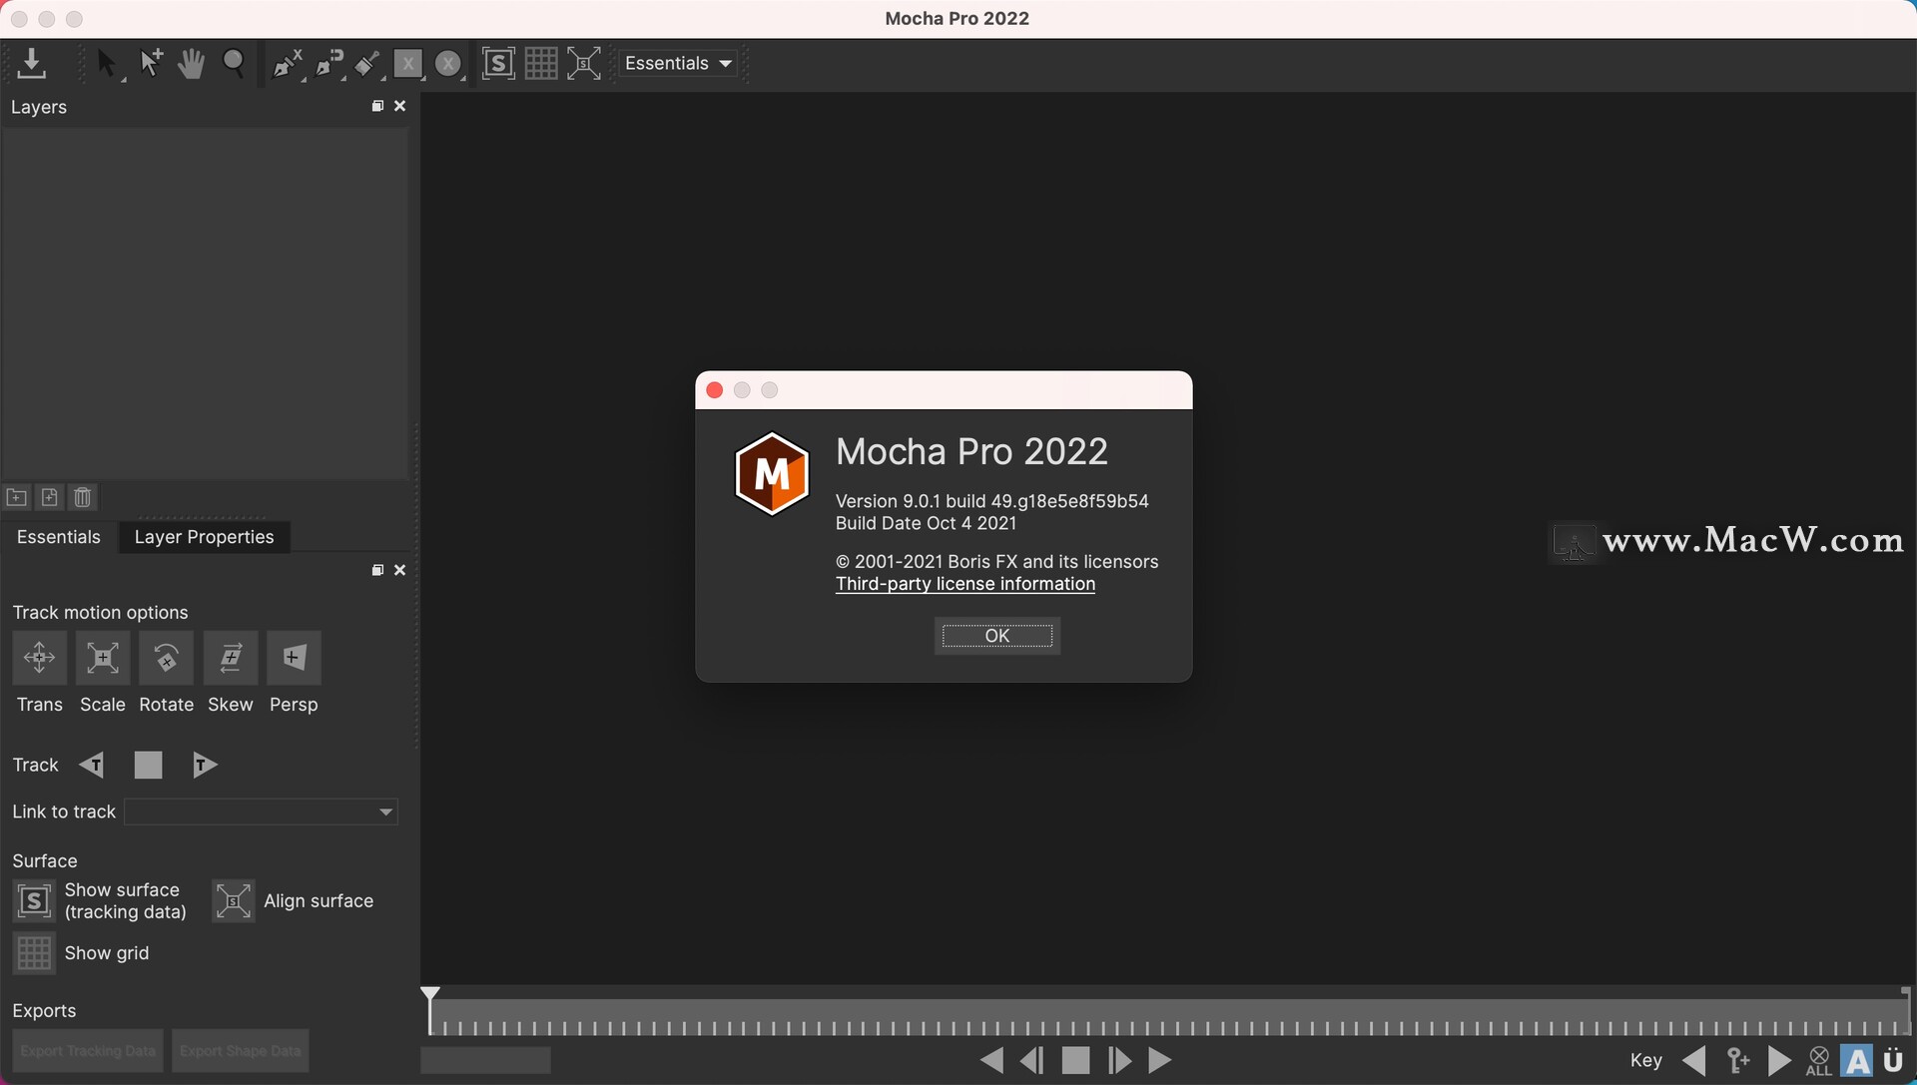Screen dimensions: 1917x1085
Task: Switch to the Layer Properties tab
Action: click(x=204, y=537)
